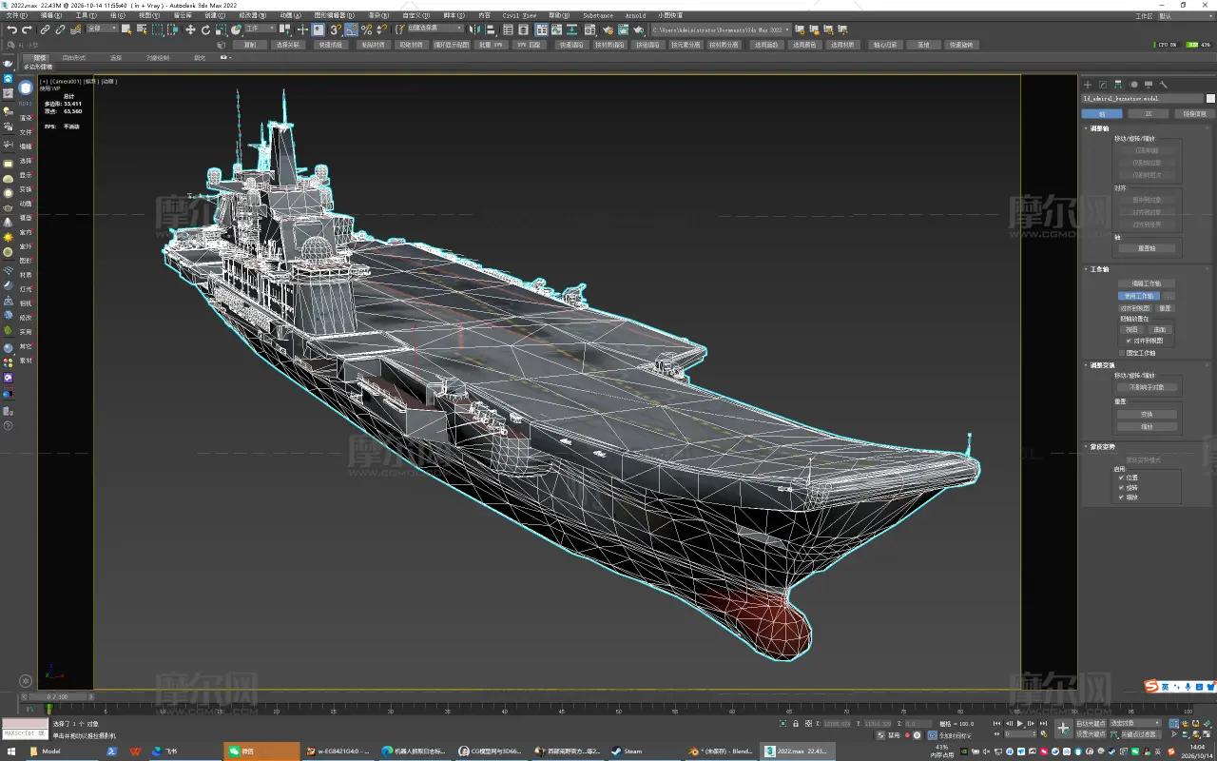This screenshot has width=1217, height=761.
Task: Open the reference coordinate 工作 dropdown
Action: coord(261,29)
